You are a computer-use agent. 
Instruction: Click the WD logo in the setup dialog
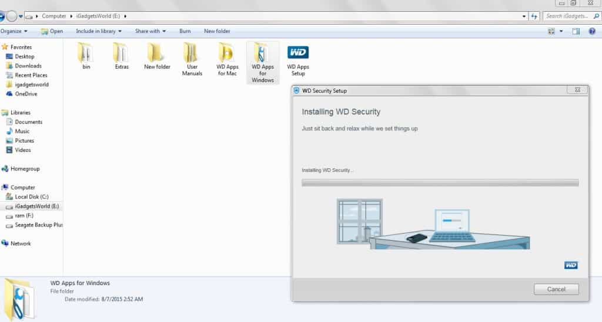tap(571, 265)
